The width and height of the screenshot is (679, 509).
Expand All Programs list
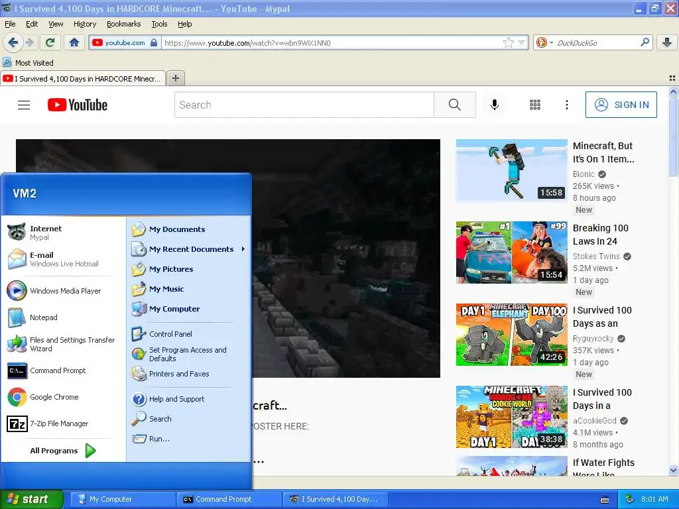(x=64, y=451)
